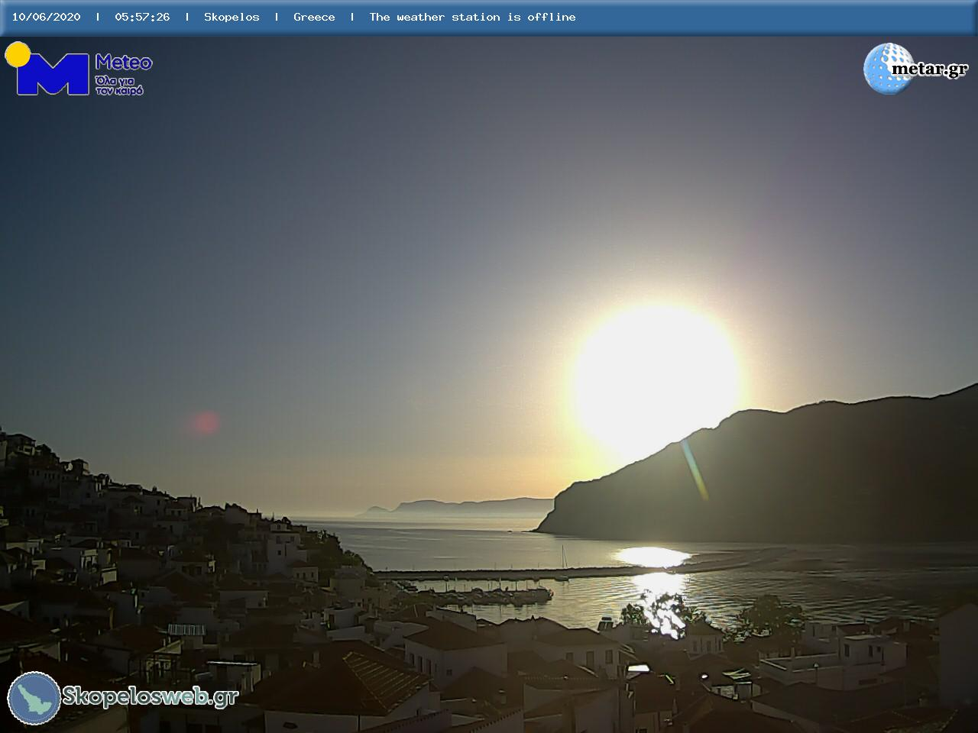This screenshot has width=978, height=733.
Task: Open the metar.gr text link
Action: click(x=929, y=69)
